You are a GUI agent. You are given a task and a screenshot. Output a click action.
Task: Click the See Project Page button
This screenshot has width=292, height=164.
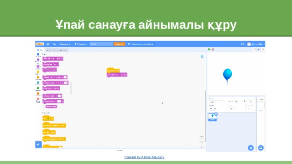[x=141, y=44]
